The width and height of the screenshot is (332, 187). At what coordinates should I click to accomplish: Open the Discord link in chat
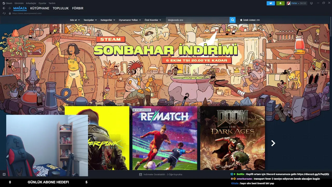(313, 174)
